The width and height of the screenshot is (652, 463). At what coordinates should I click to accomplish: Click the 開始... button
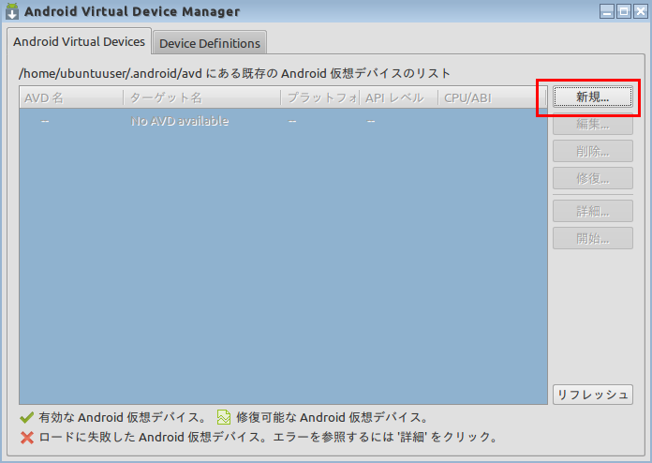click(x=593, y=238)
